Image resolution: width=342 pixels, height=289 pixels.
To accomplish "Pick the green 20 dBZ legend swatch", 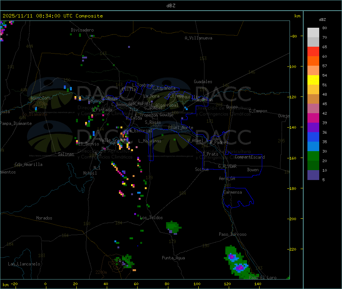I will (313, 156).
